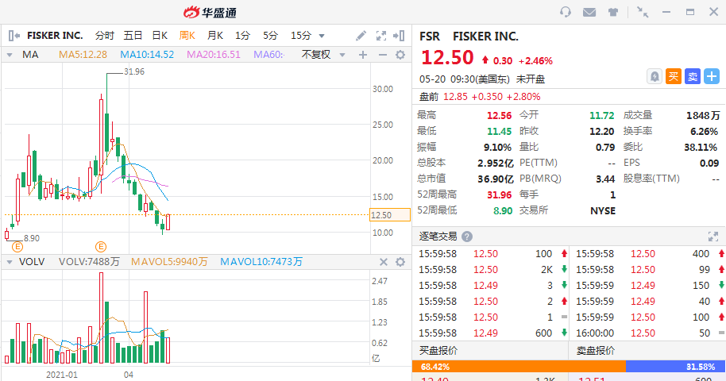Click the MA60 legend label
The width and height of the screenshot is (726, 381).
point(268,55)
